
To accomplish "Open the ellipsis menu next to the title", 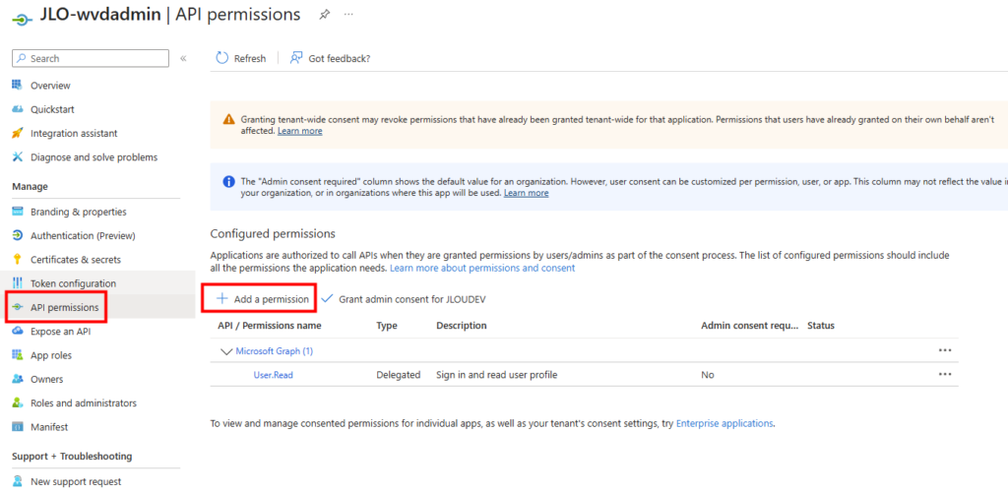I will (x=348, y=15).
